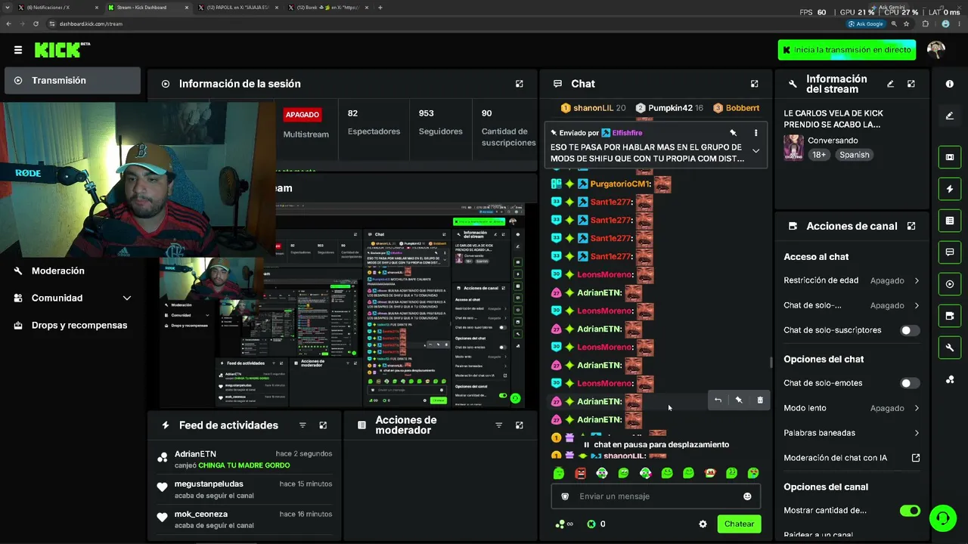Pin the hovered AdrianETN message

(x=739, y=400)
